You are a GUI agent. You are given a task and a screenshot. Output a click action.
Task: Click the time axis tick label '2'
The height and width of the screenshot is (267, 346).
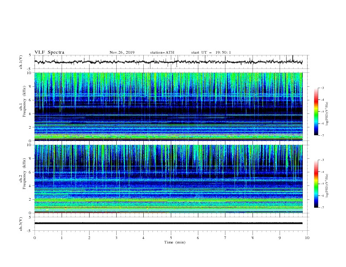89,238
